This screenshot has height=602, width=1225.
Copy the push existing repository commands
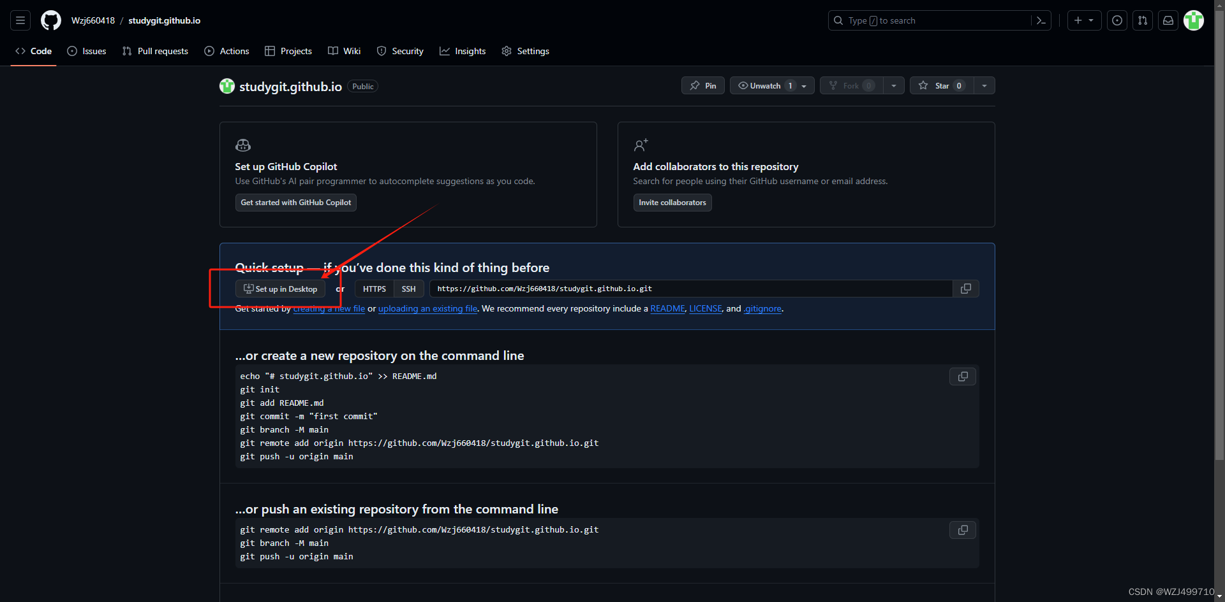pos(963,530)
